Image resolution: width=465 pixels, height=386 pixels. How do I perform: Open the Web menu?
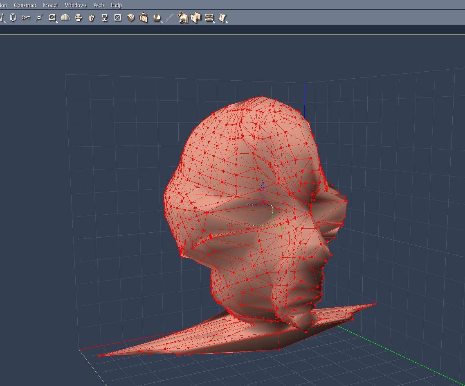99,5
